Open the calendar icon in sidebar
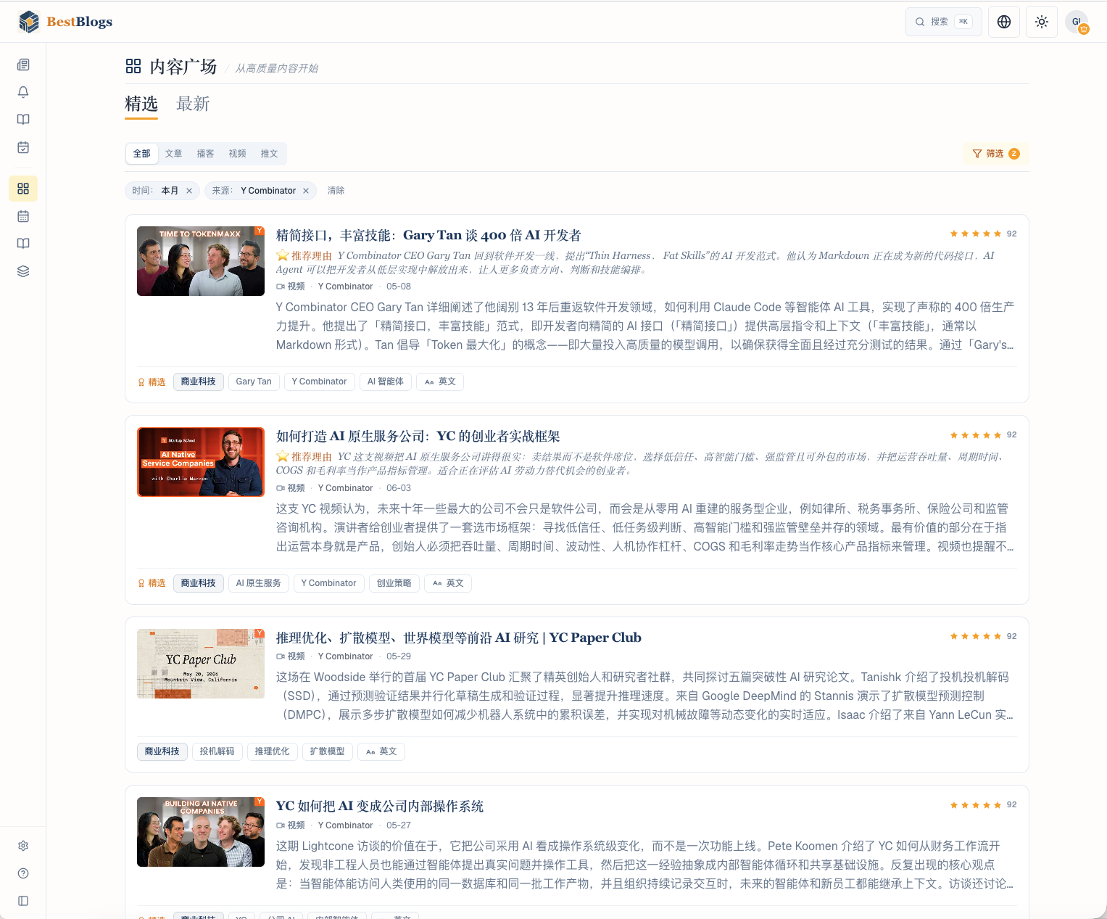1107x919 pixels. point(23,216)
